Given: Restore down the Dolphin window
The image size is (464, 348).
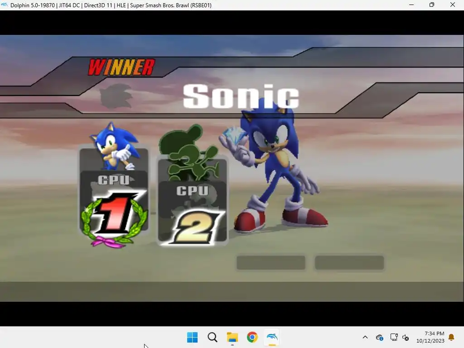Looking at the screenshot, I should coord(432,5).
